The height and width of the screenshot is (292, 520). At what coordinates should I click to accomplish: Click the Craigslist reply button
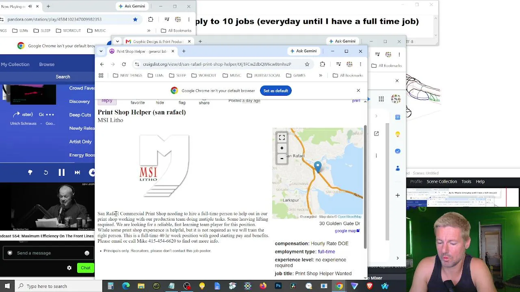(107, 101)
